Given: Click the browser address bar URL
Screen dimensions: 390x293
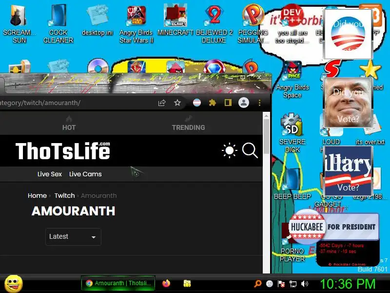Looking at the screenshot, I should point(40,103).
